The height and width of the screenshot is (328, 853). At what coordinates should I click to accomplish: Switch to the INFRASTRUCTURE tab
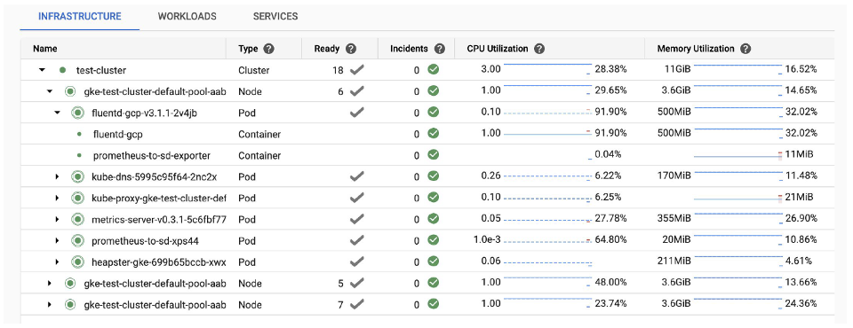pos(79,16)
